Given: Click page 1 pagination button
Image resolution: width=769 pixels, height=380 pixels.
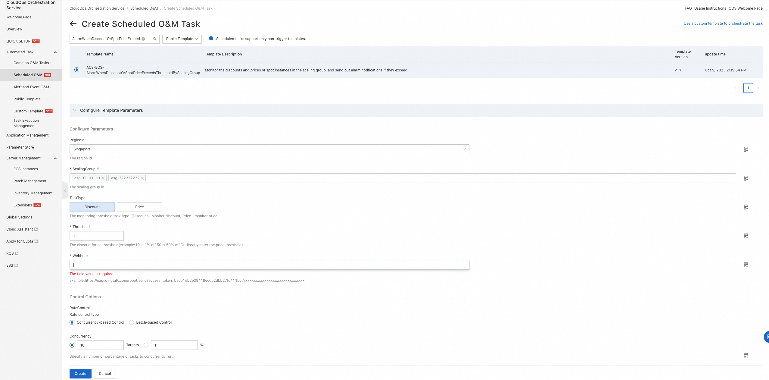Looking at the screenshot, I should [748, 88].
